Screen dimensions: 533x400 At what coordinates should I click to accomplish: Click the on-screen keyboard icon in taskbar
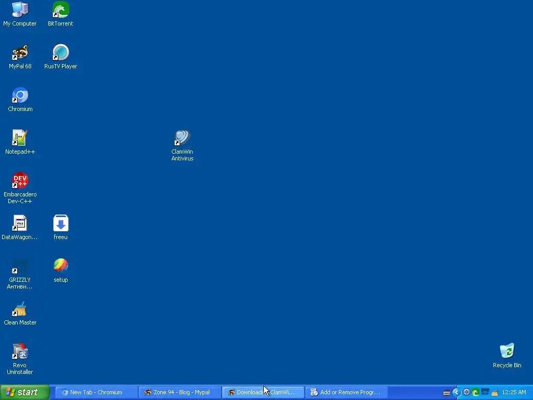pos(447,393)
